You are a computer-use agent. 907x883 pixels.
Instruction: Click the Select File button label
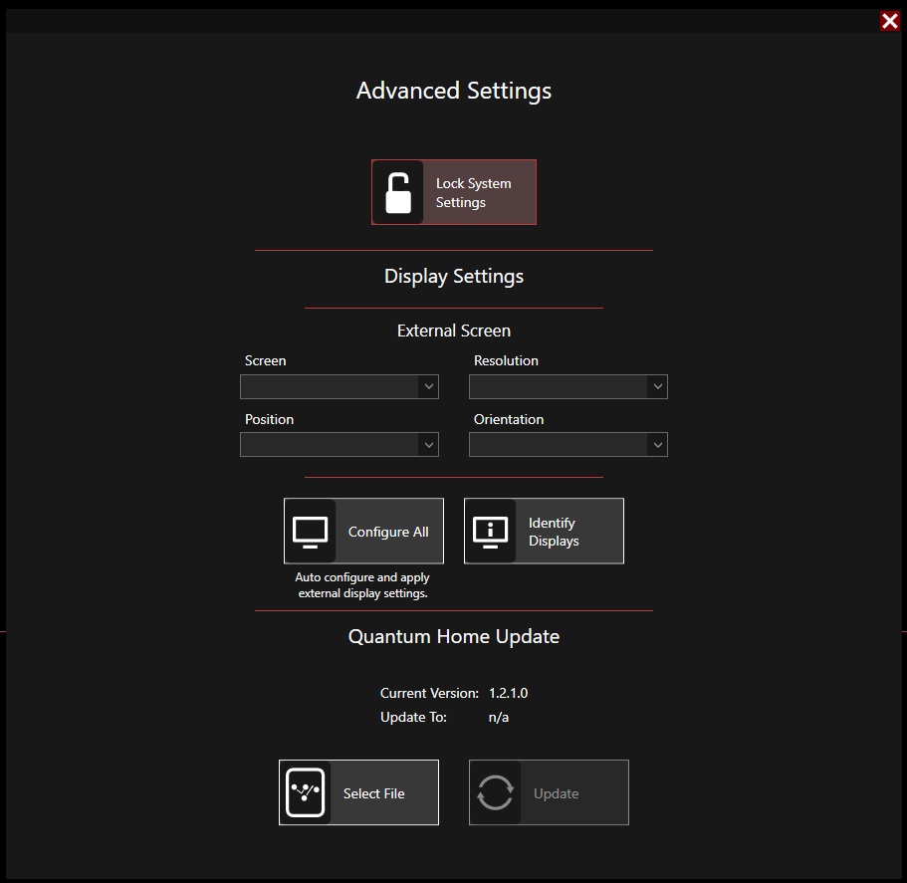(373, 793)
